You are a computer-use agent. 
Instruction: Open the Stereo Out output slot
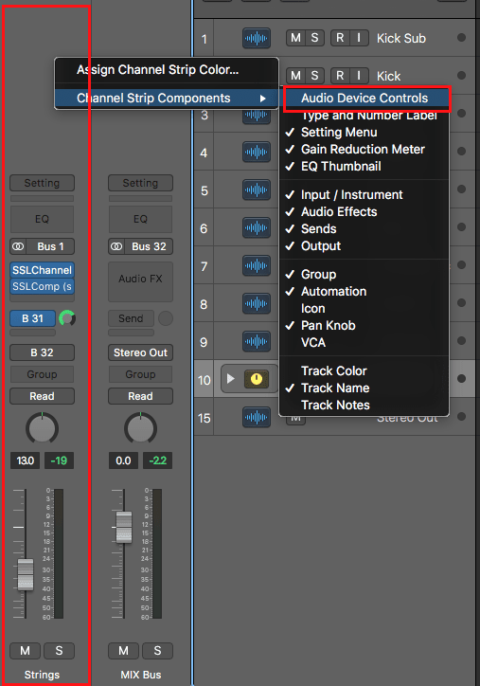pos(140,352)
